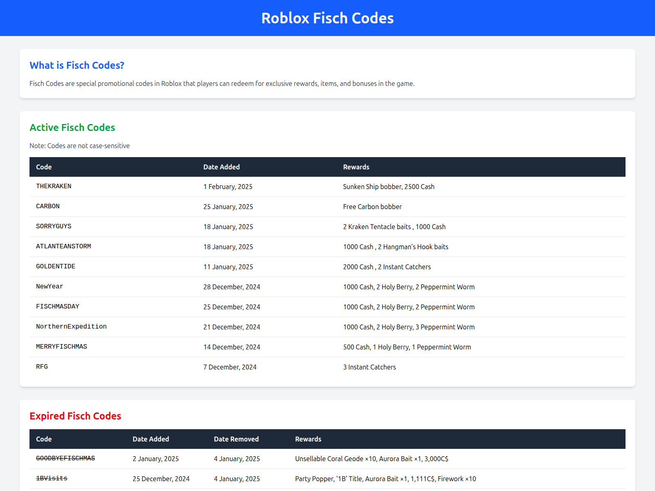Screen dimensions: 655x491
Task: Click the 3 Instant Catchers reward
Action: tap(370, 367)
